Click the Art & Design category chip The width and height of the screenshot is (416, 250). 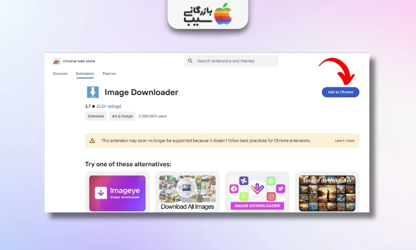pos(123,116)
